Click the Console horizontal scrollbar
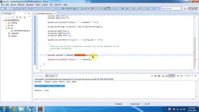 click(114, 99)
